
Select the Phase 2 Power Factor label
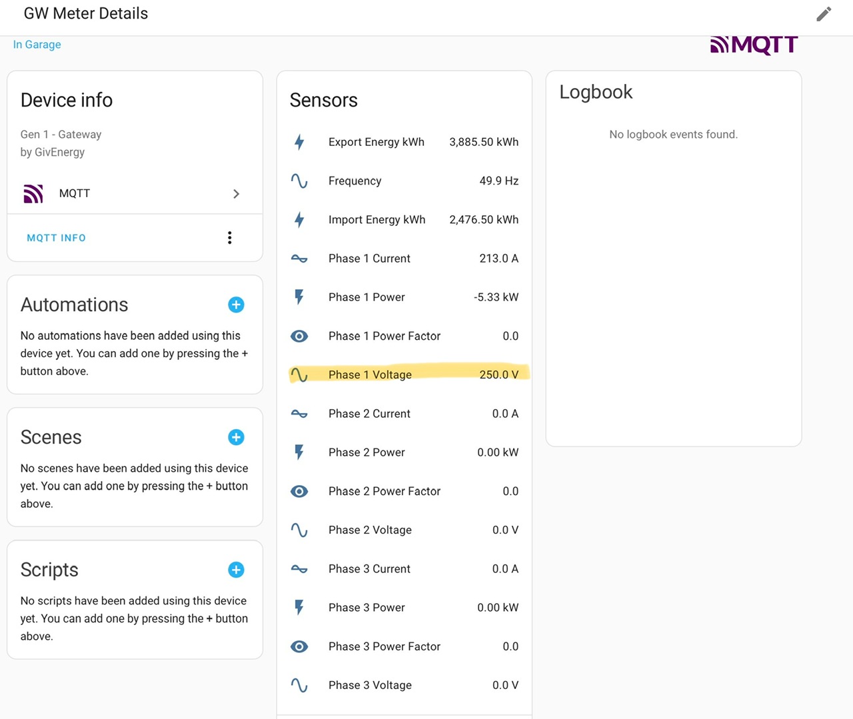pos(385,491)
